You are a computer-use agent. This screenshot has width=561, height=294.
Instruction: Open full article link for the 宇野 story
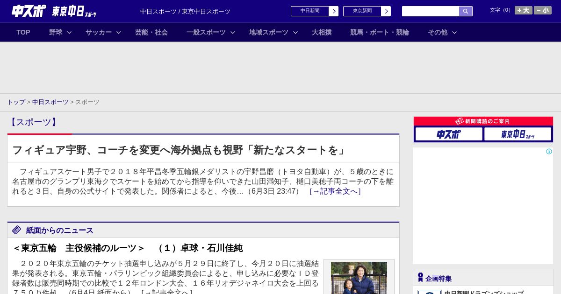(x=335, y=191)
